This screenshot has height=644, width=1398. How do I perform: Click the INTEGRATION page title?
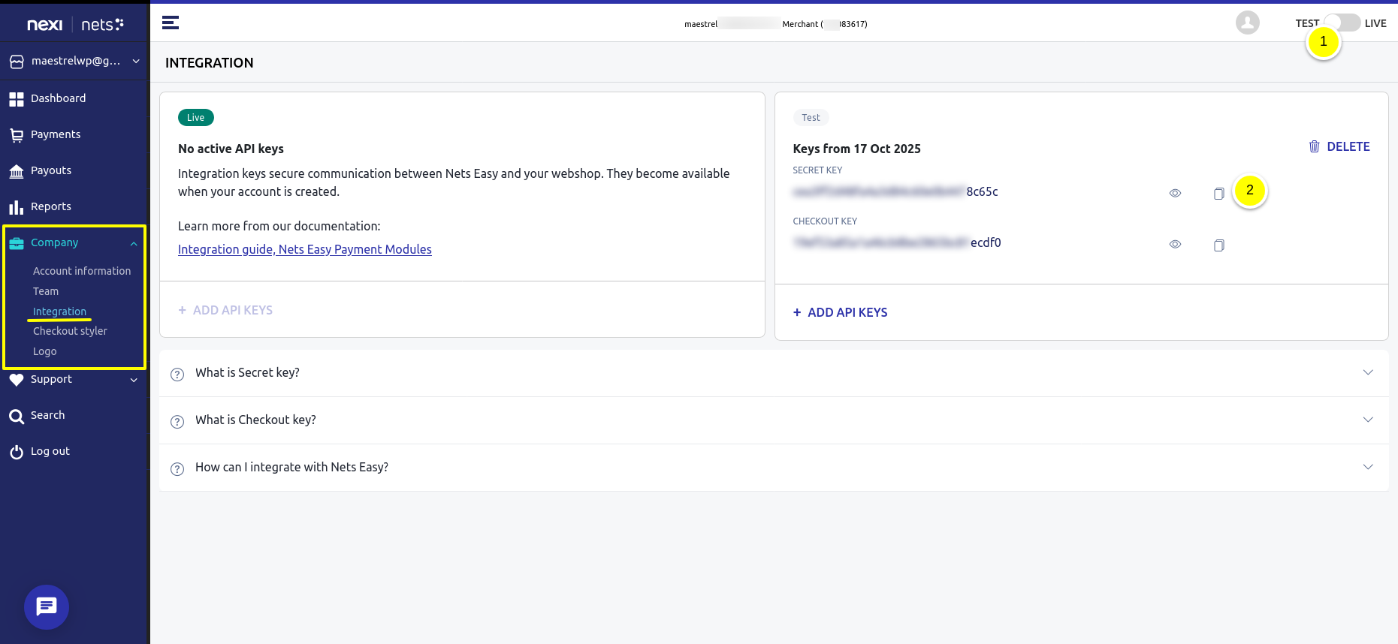[x=210, y=63]
